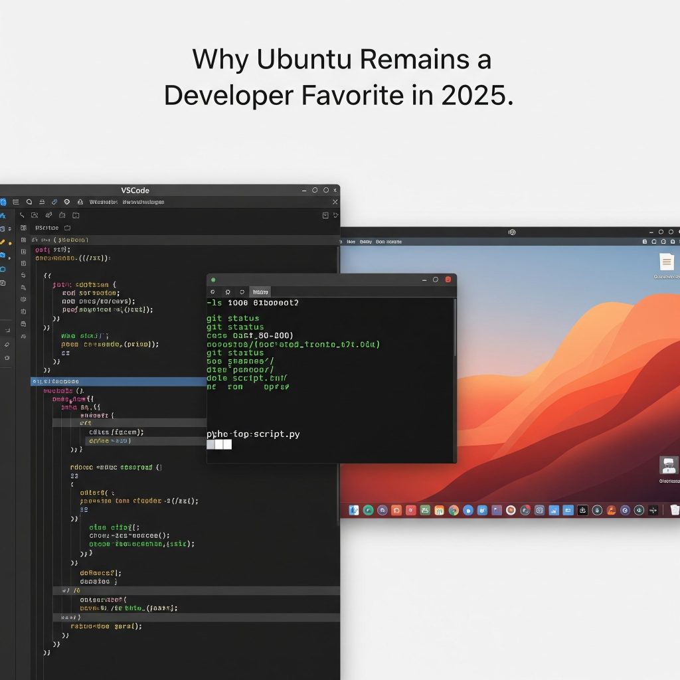Open the user avatar icon on the desktop
This screenshot has height=680, width=680.
668,466
